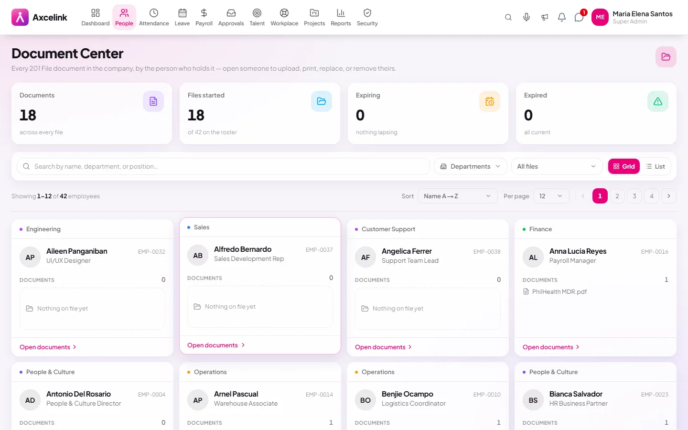Open the PhilHealth MDR.pdf file name
The height and width of the screenshot is (430, 688).
[559, 292]
